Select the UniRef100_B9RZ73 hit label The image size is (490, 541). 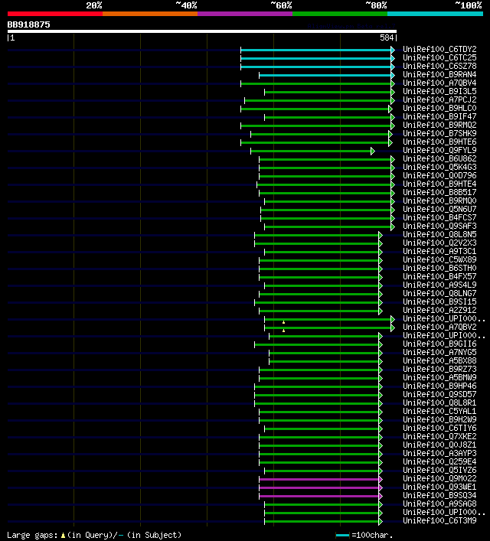coord(439,369)
